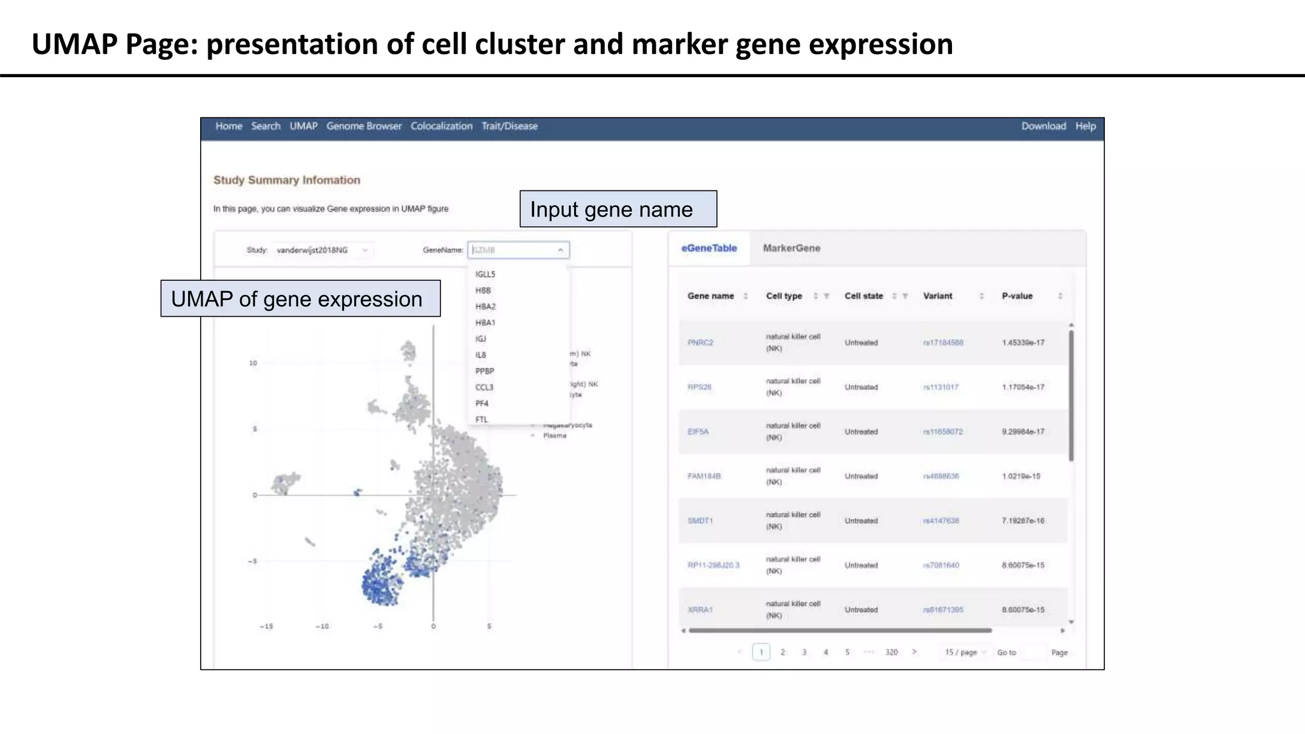Viewport: 1305px width, 734px height.
Task: Open the 15 / page size dropdown
Action: pos(965,652)
